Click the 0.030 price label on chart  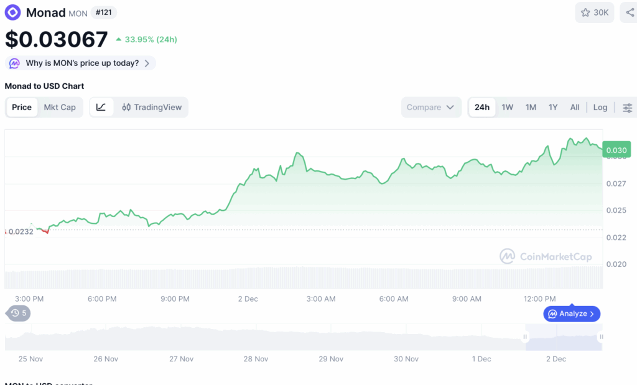[616, 149]
